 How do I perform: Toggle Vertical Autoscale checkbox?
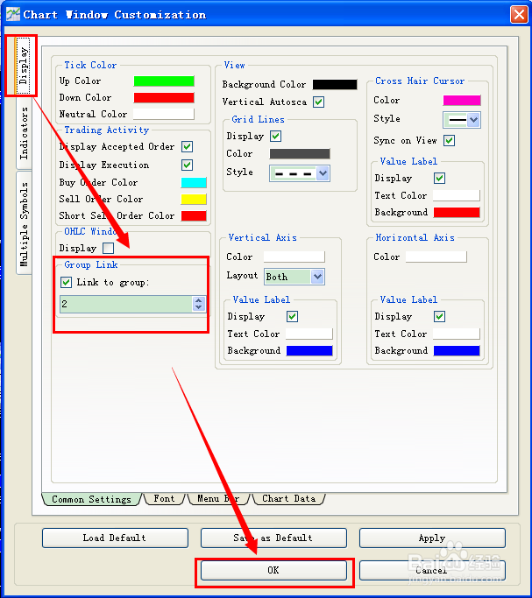click(x=319, y=102)
